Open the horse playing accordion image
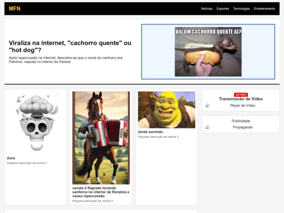The height and width of the screenshot is (213, 284). (101, 138)
